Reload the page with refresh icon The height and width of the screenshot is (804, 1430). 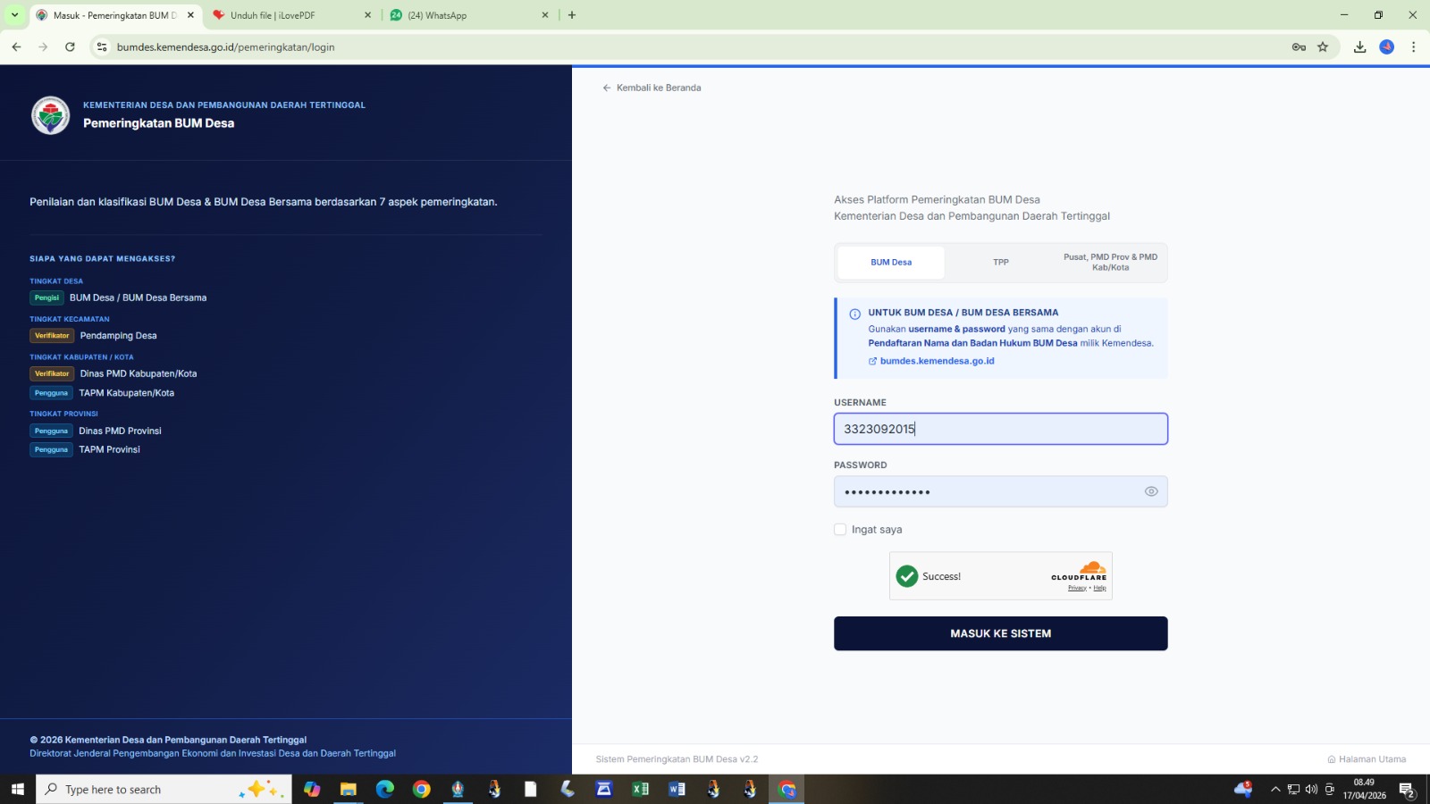tap(70, 47)
